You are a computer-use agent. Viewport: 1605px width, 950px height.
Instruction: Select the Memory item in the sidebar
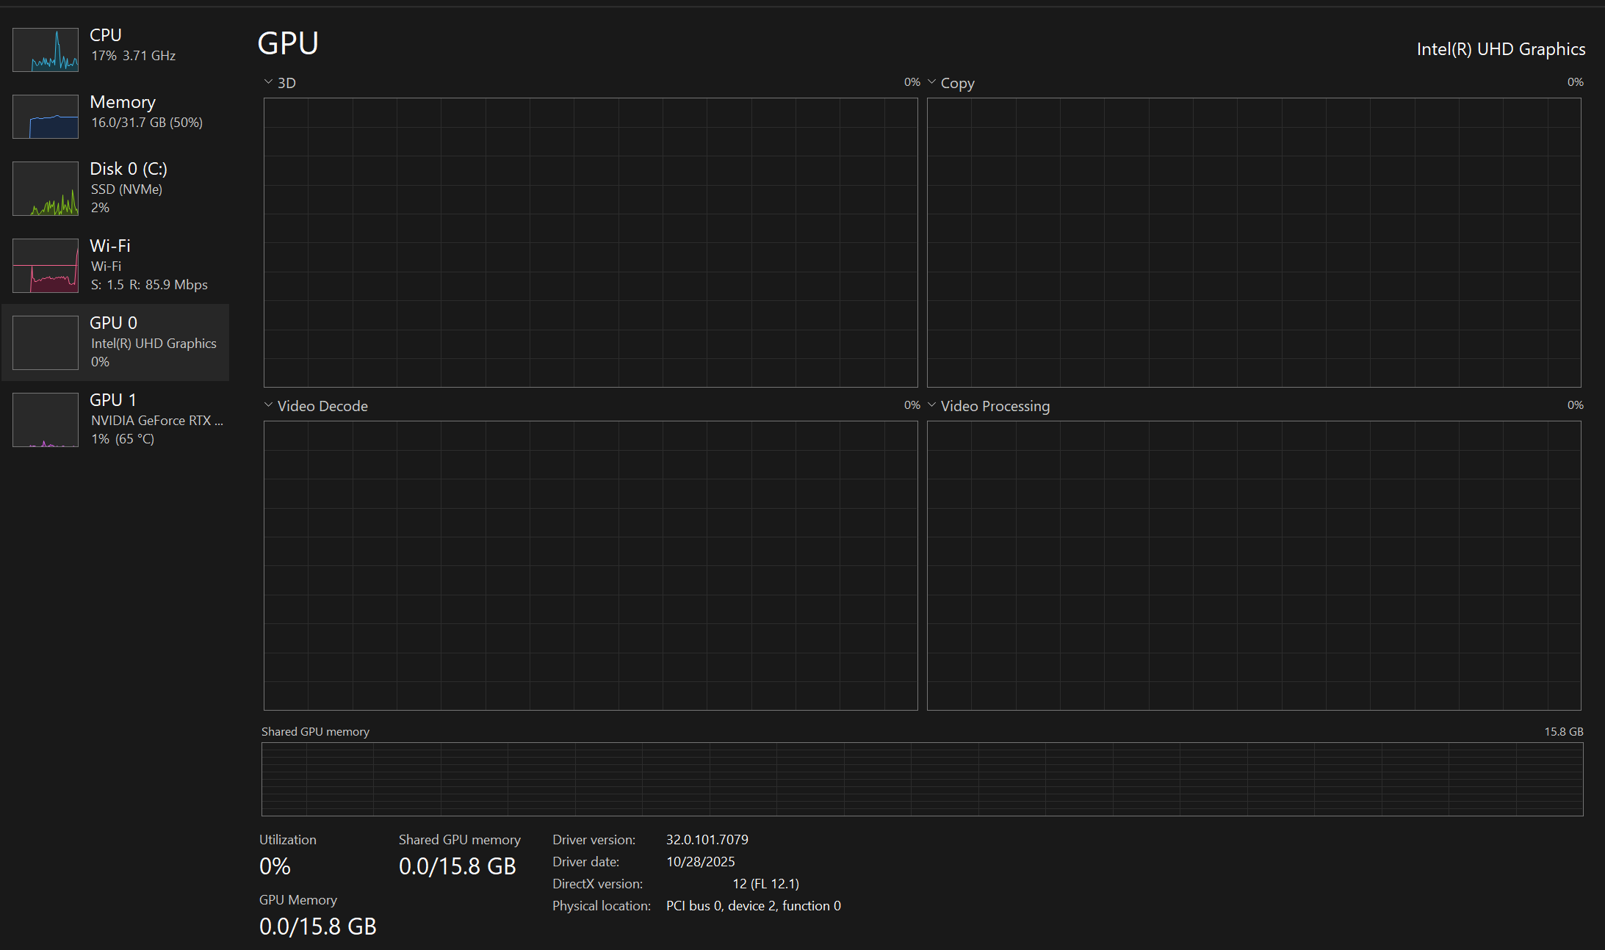pyautogui.click(x=123, y=103)
